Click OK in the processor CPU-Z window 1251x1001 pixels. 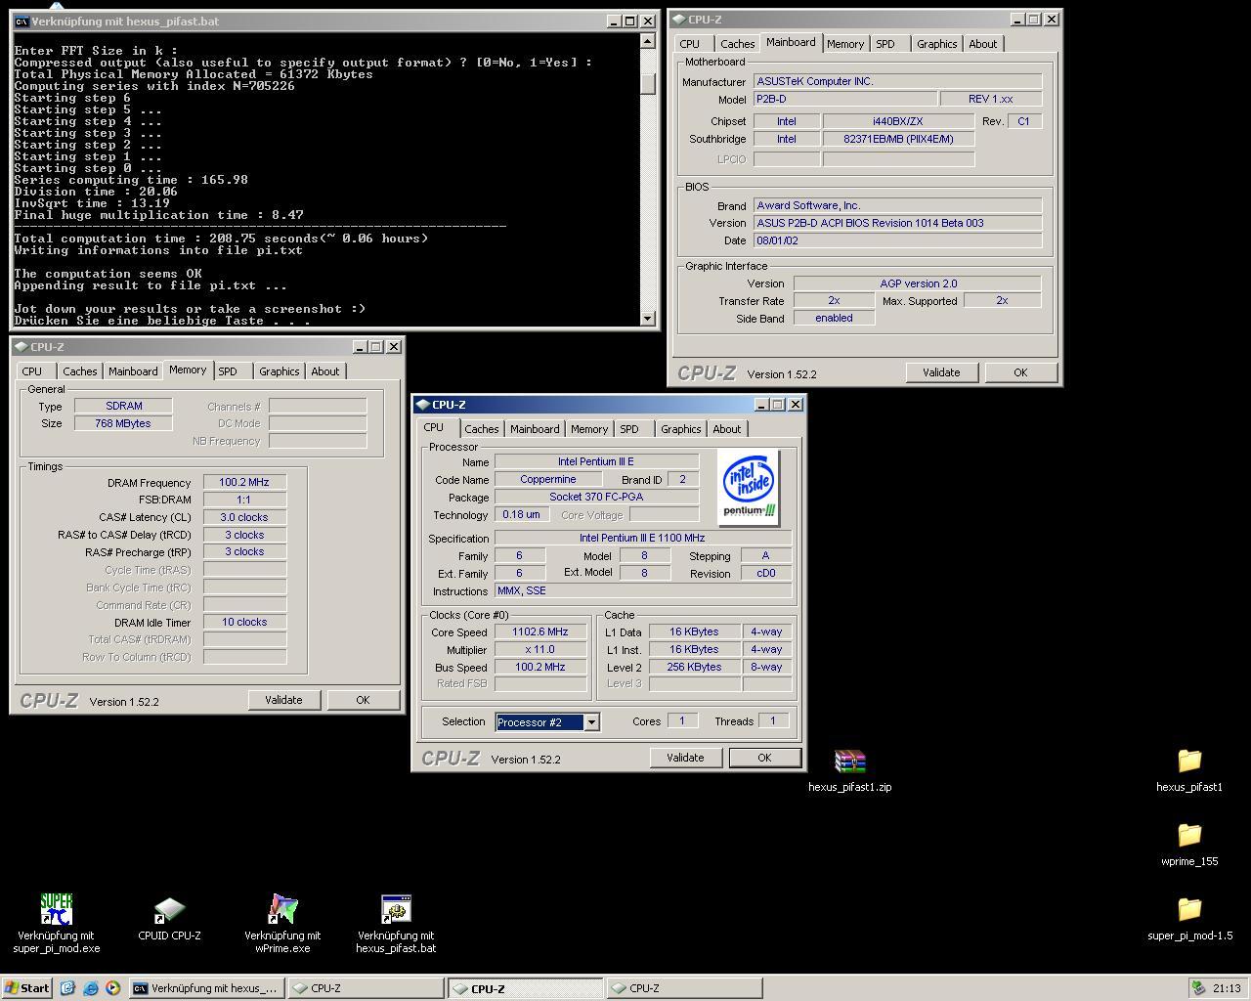tap(764, 758)
